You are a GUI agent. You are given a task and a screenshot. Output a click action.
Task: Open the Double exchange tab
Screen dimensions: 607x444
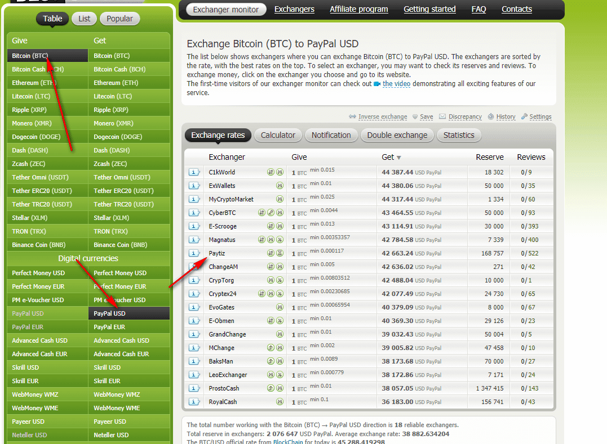coord(397,135)
